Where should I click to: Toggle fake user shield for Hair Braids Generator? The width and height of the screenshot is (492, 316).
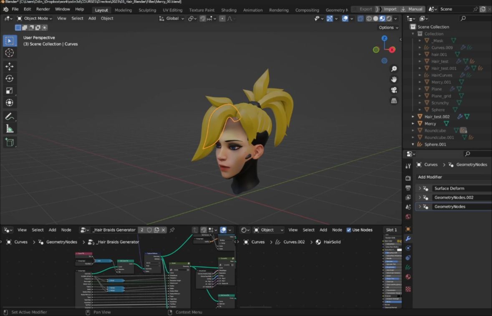(149, 230)
